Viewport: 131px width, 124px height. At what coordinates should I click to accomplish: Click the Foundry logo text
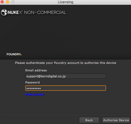(14, 54)
